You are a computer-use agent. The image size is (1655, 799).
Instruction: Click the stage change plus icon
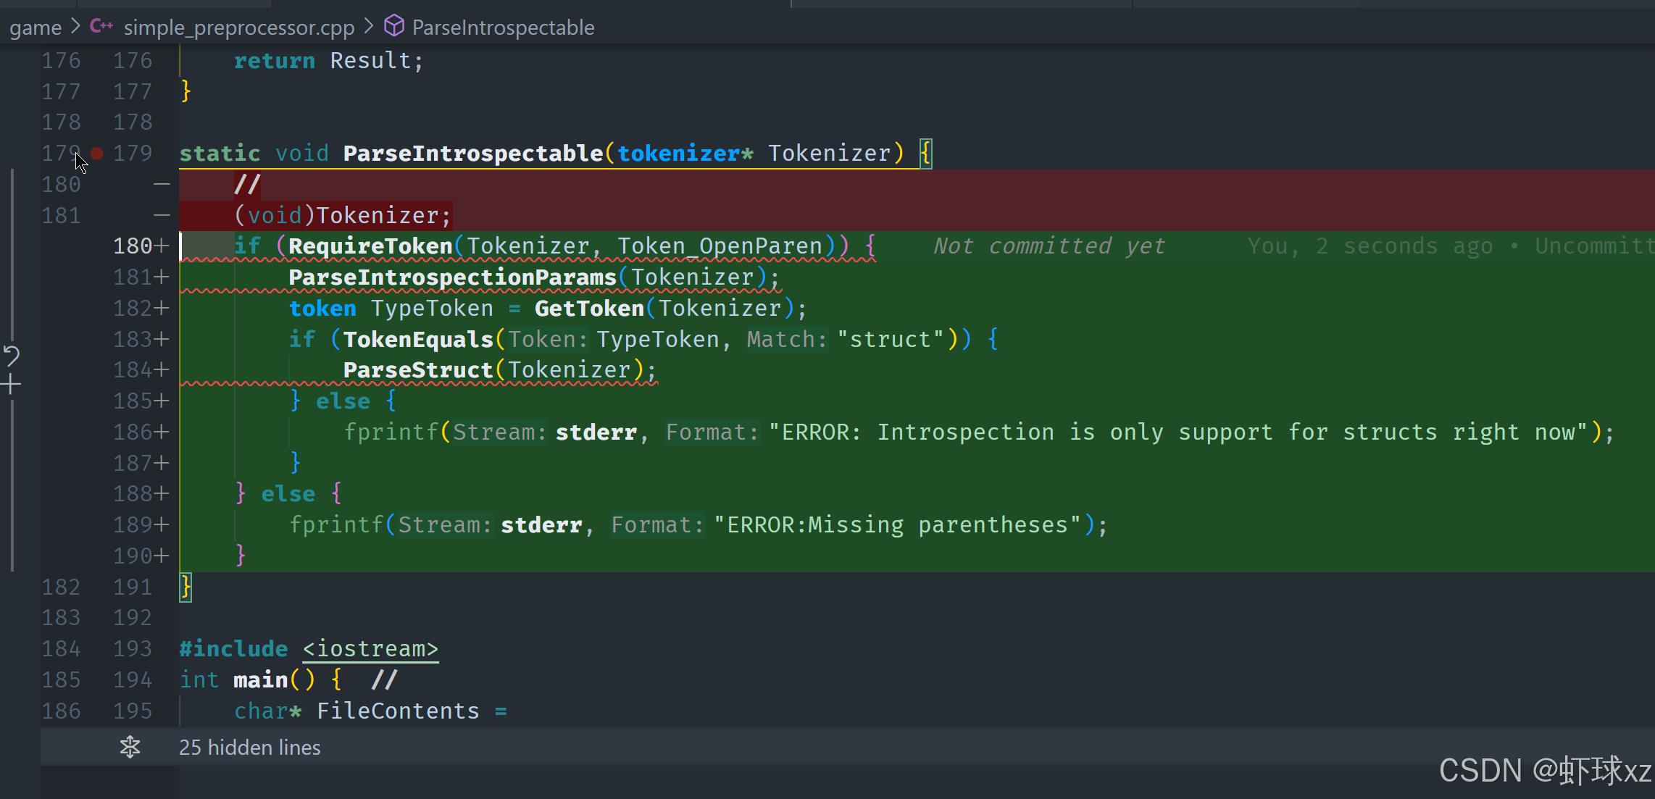[x=11, y=384]
